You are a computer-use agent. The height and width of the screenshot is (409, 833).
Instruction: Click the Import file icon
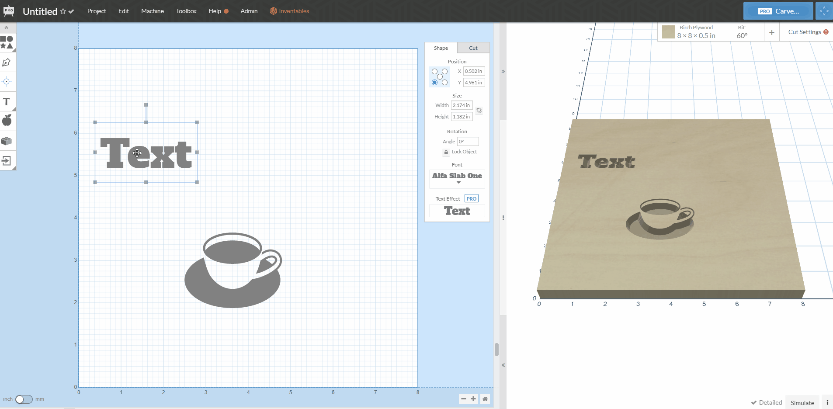(7, 160)
